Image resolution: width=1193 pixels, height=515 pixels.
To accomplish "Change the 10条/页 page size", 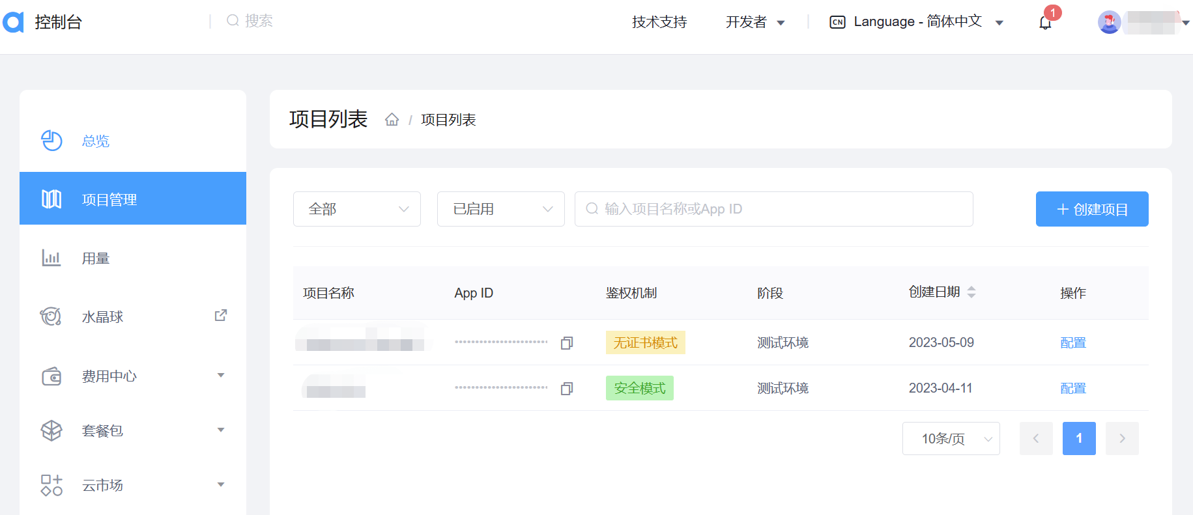I will point(951,439).
